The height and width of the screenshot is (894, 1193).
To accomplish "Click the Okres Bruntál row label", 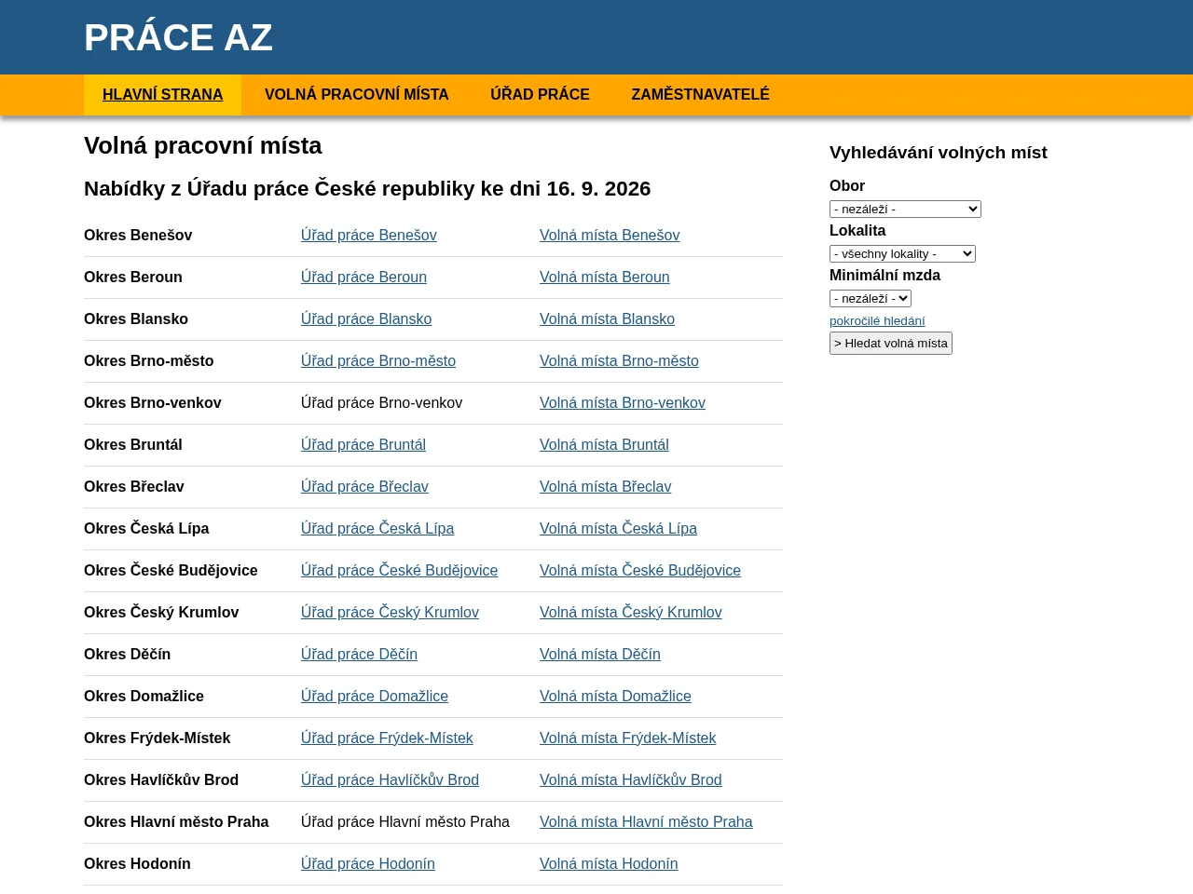I will pos(133,445).
